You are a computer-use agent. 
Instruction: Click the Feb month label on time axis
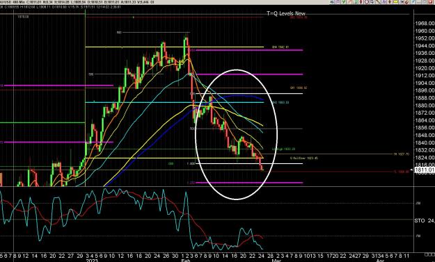tap(185, 261)
